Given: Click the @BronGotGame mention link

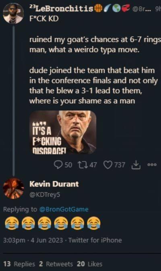Looking at the screenshot, I should pos(64,209).
